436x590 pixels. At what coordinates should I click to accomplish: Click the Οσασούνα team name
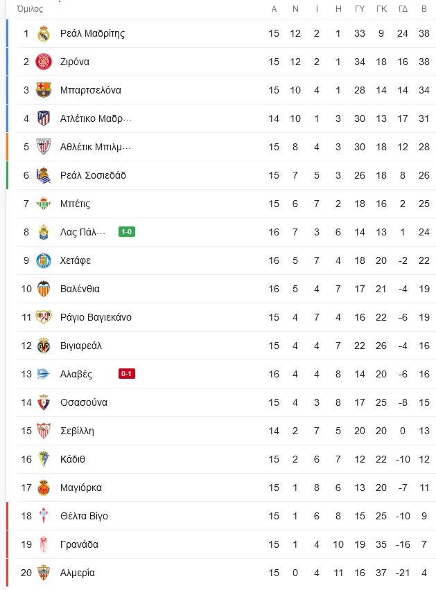[x=84, y=402]
